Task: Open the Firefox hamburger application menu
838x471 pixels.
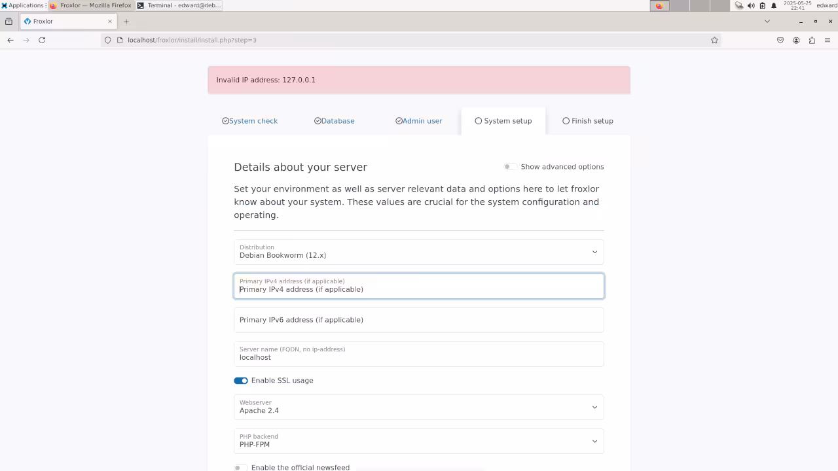Action: click(828, 40)
